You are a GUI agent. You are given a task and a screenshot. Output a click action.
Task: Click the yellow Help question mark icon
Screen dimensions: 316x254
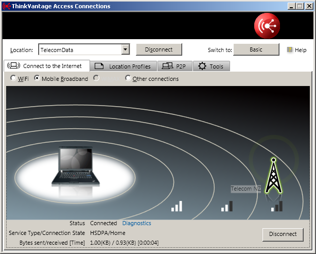290,49
